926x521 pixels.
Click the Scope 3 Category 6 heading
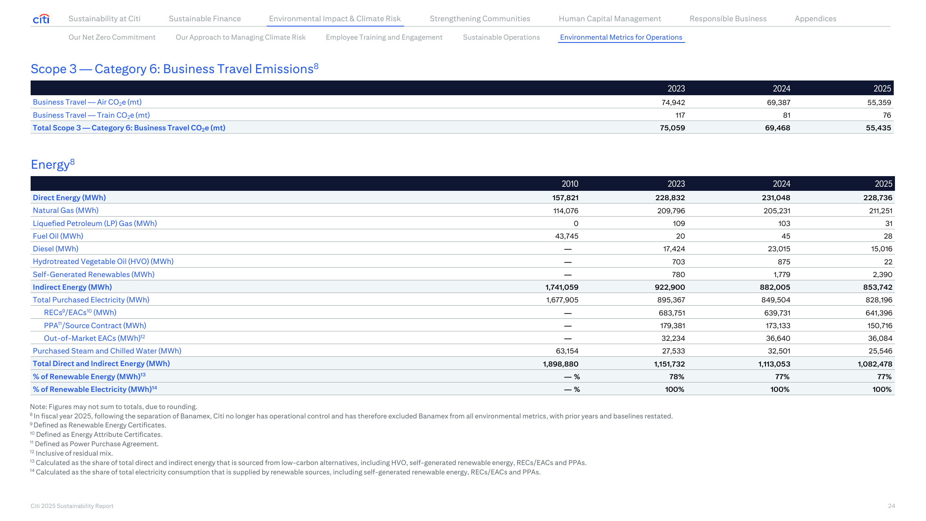click(x=174, y=69)
